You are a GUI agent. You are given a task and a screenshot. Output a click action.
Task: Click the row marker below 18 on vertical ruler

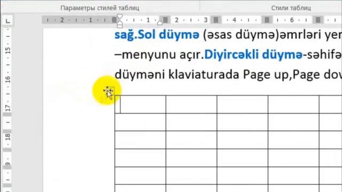(x=7, y=150)
